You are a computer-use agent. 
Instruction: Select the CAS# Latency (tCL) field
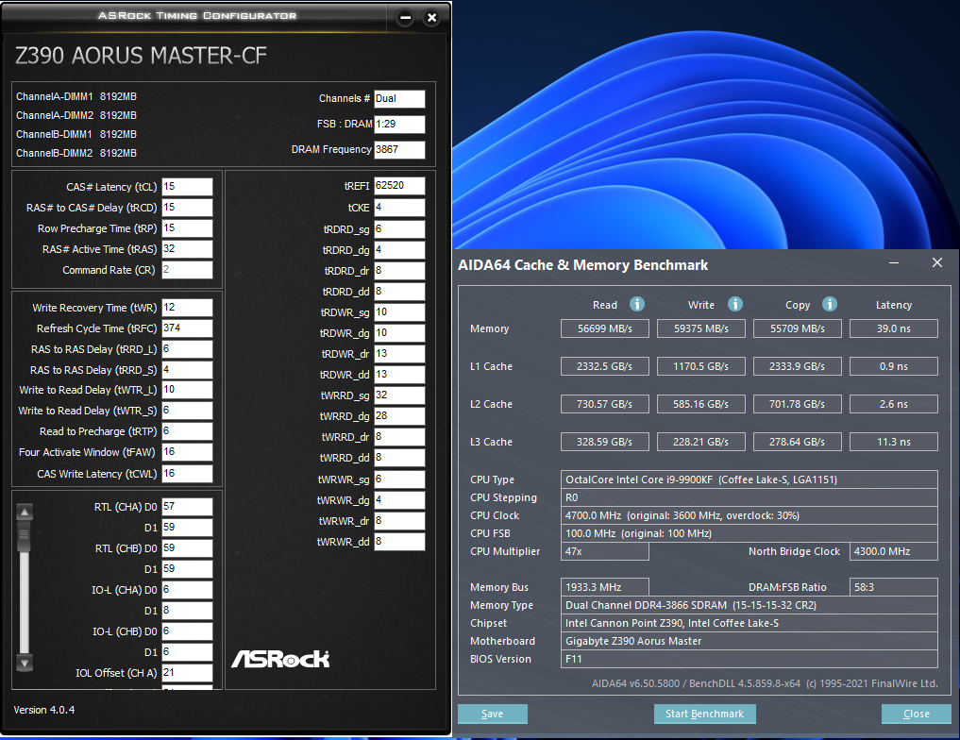pyautogui.click(x=187, y=187)
